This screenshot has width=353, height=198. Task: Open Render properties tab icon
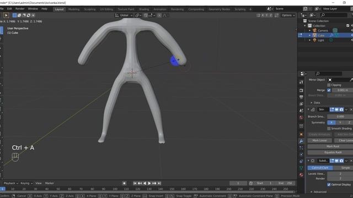point(301,90)
